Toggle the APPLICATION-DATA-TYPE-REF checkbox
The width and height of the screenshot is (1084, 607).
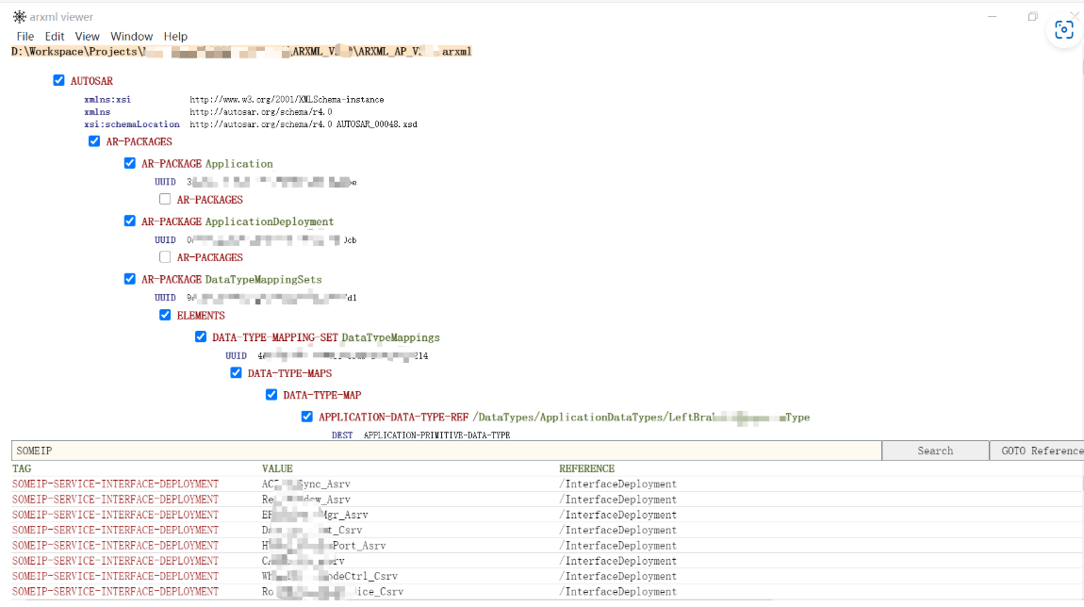[307, 417]
